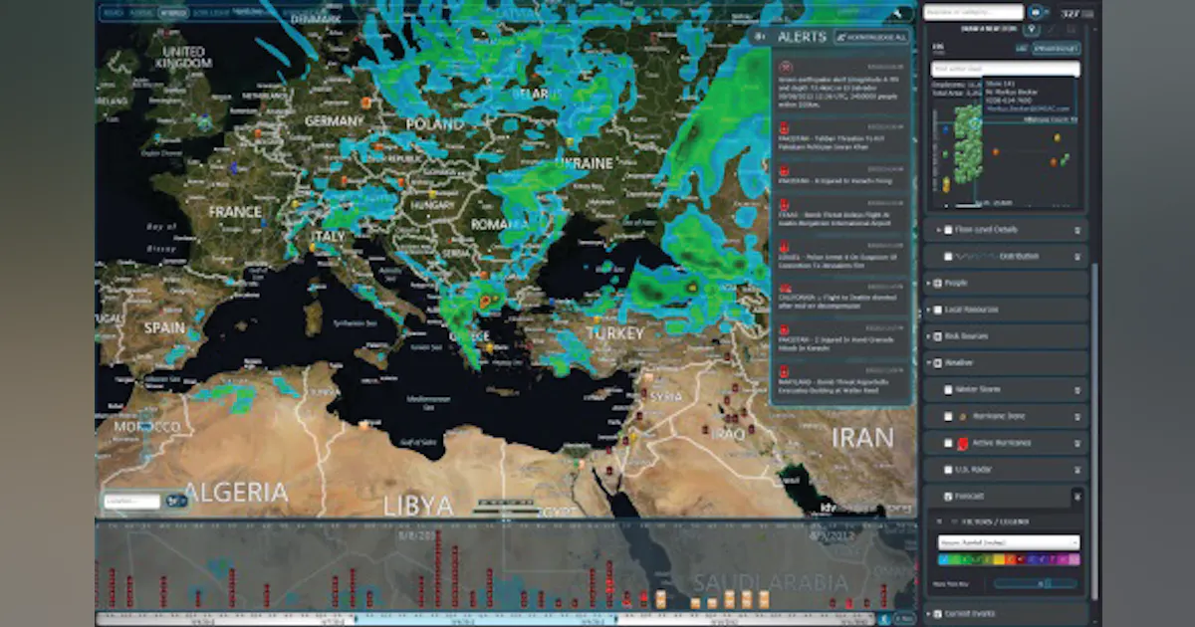Viewport: 1195px width, 627px height.
Task: Collapse the Filters / Legend section
Action: click(x=939, y=522)
